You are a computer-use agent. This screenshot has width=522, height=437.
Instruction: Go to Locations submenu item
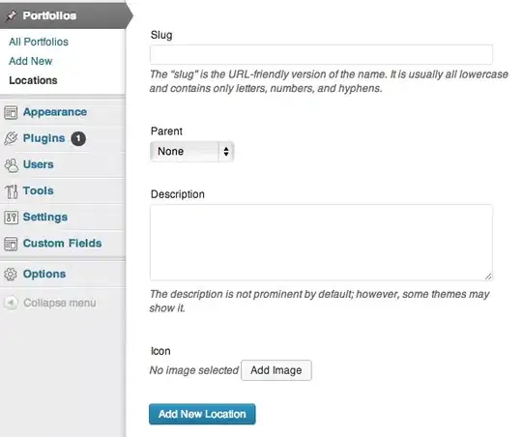33,80
